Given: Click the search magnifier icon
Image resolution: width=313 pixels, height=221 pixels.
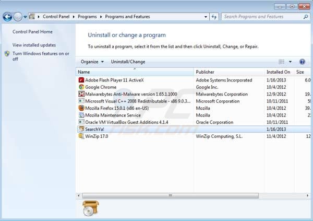Looking at the screenshot, I should (306, 17).
